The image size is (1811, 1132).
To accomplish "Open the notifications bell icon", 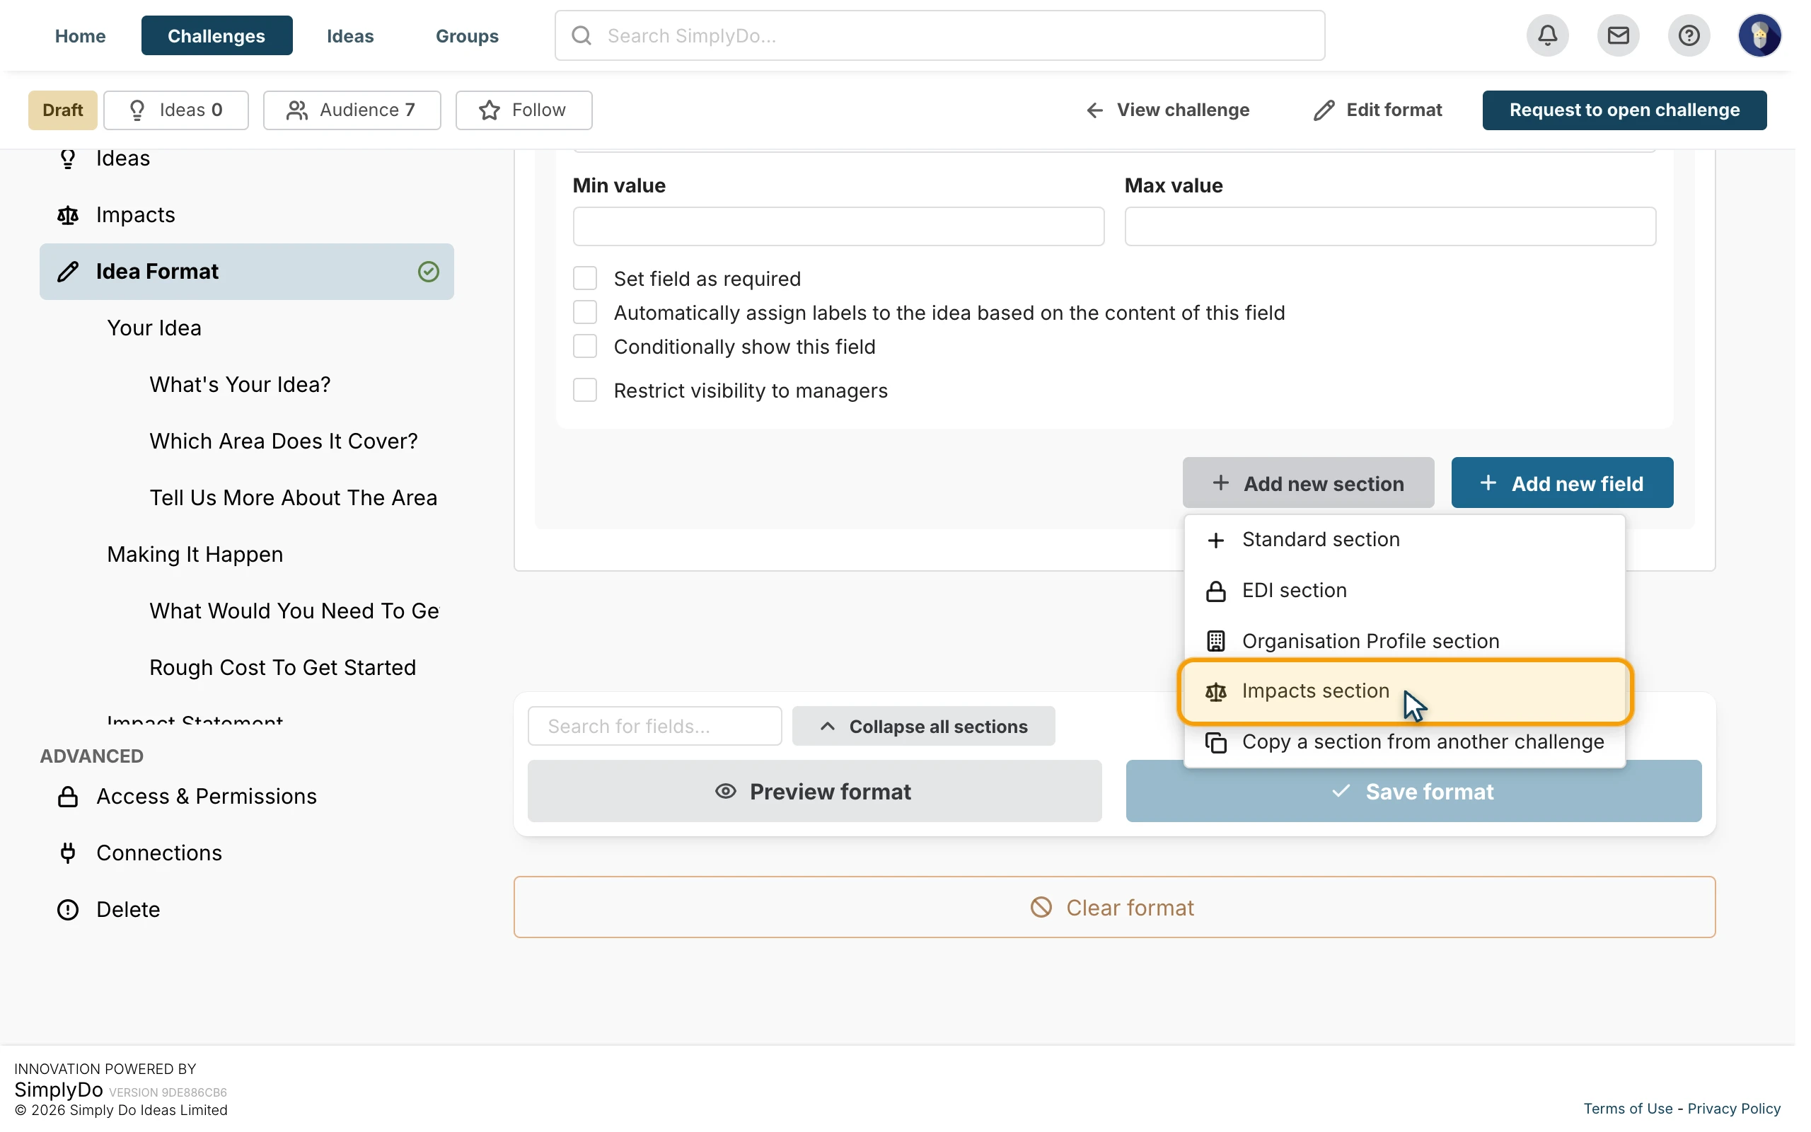I will [1547, 35].
